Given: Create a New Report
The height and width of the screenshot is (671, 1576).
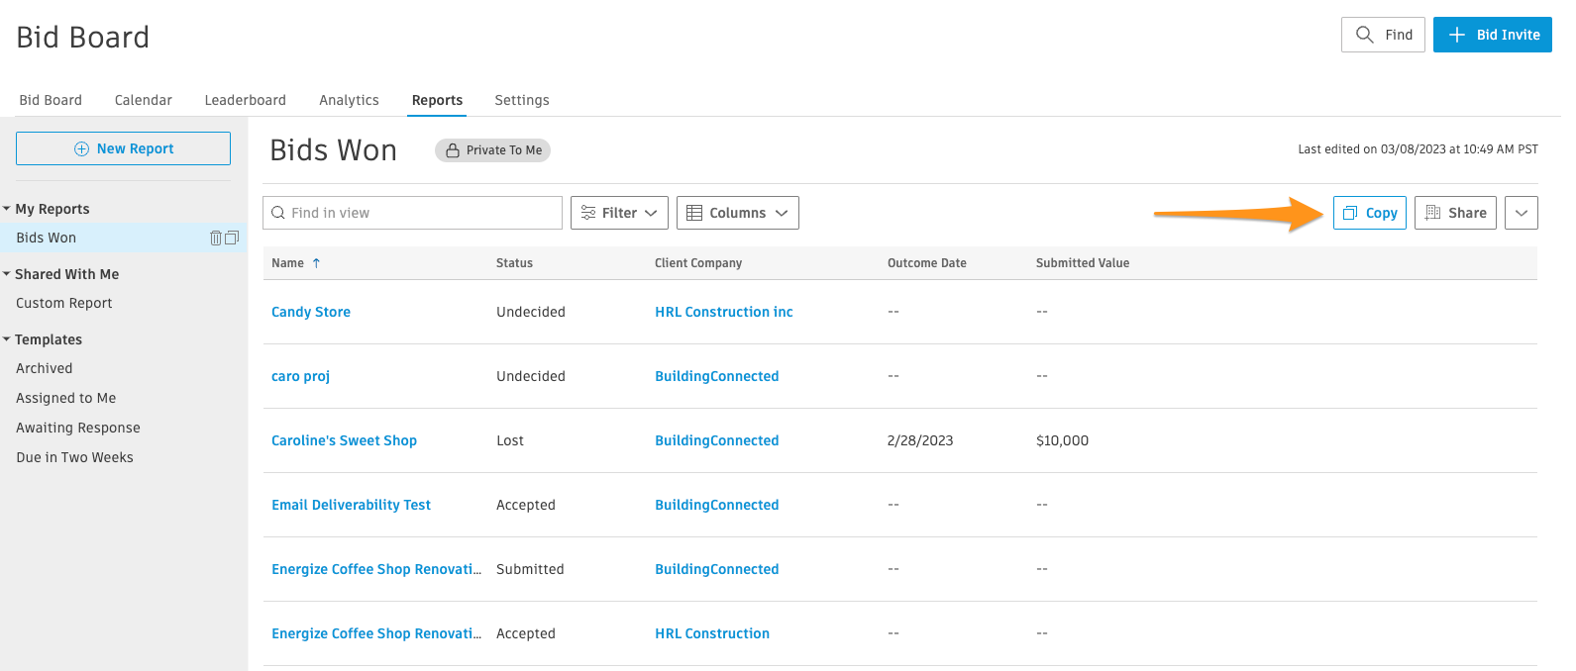Looking at the screenshot, I should click(x=124, y=148).
